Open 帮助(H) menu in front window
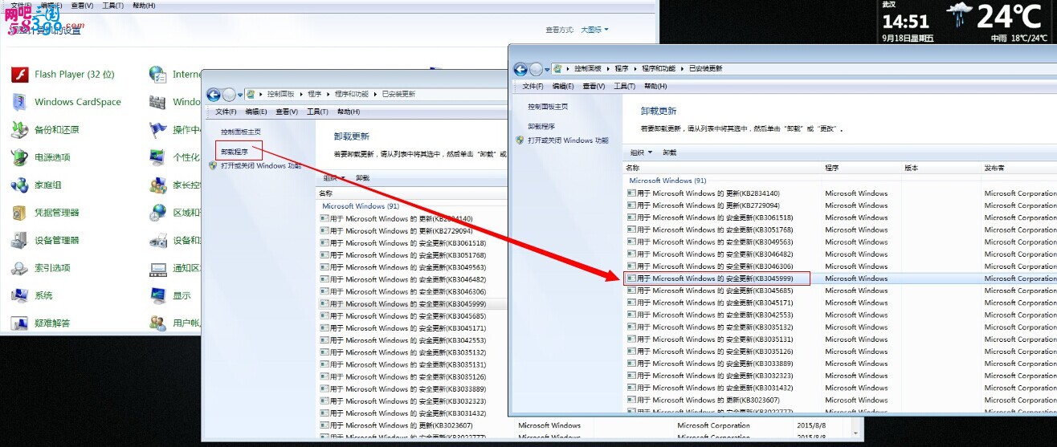This screenshot has height=447, width=1057. click(x=655, y=87)
